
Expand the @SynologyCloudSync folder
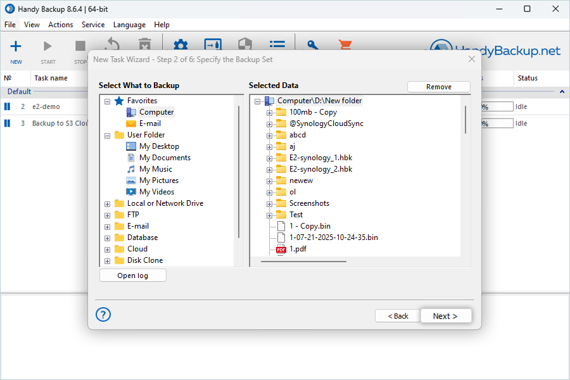[269, 124]
